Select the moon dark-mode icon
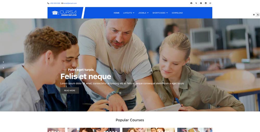 pyautogui.click(x=258, y=15)
